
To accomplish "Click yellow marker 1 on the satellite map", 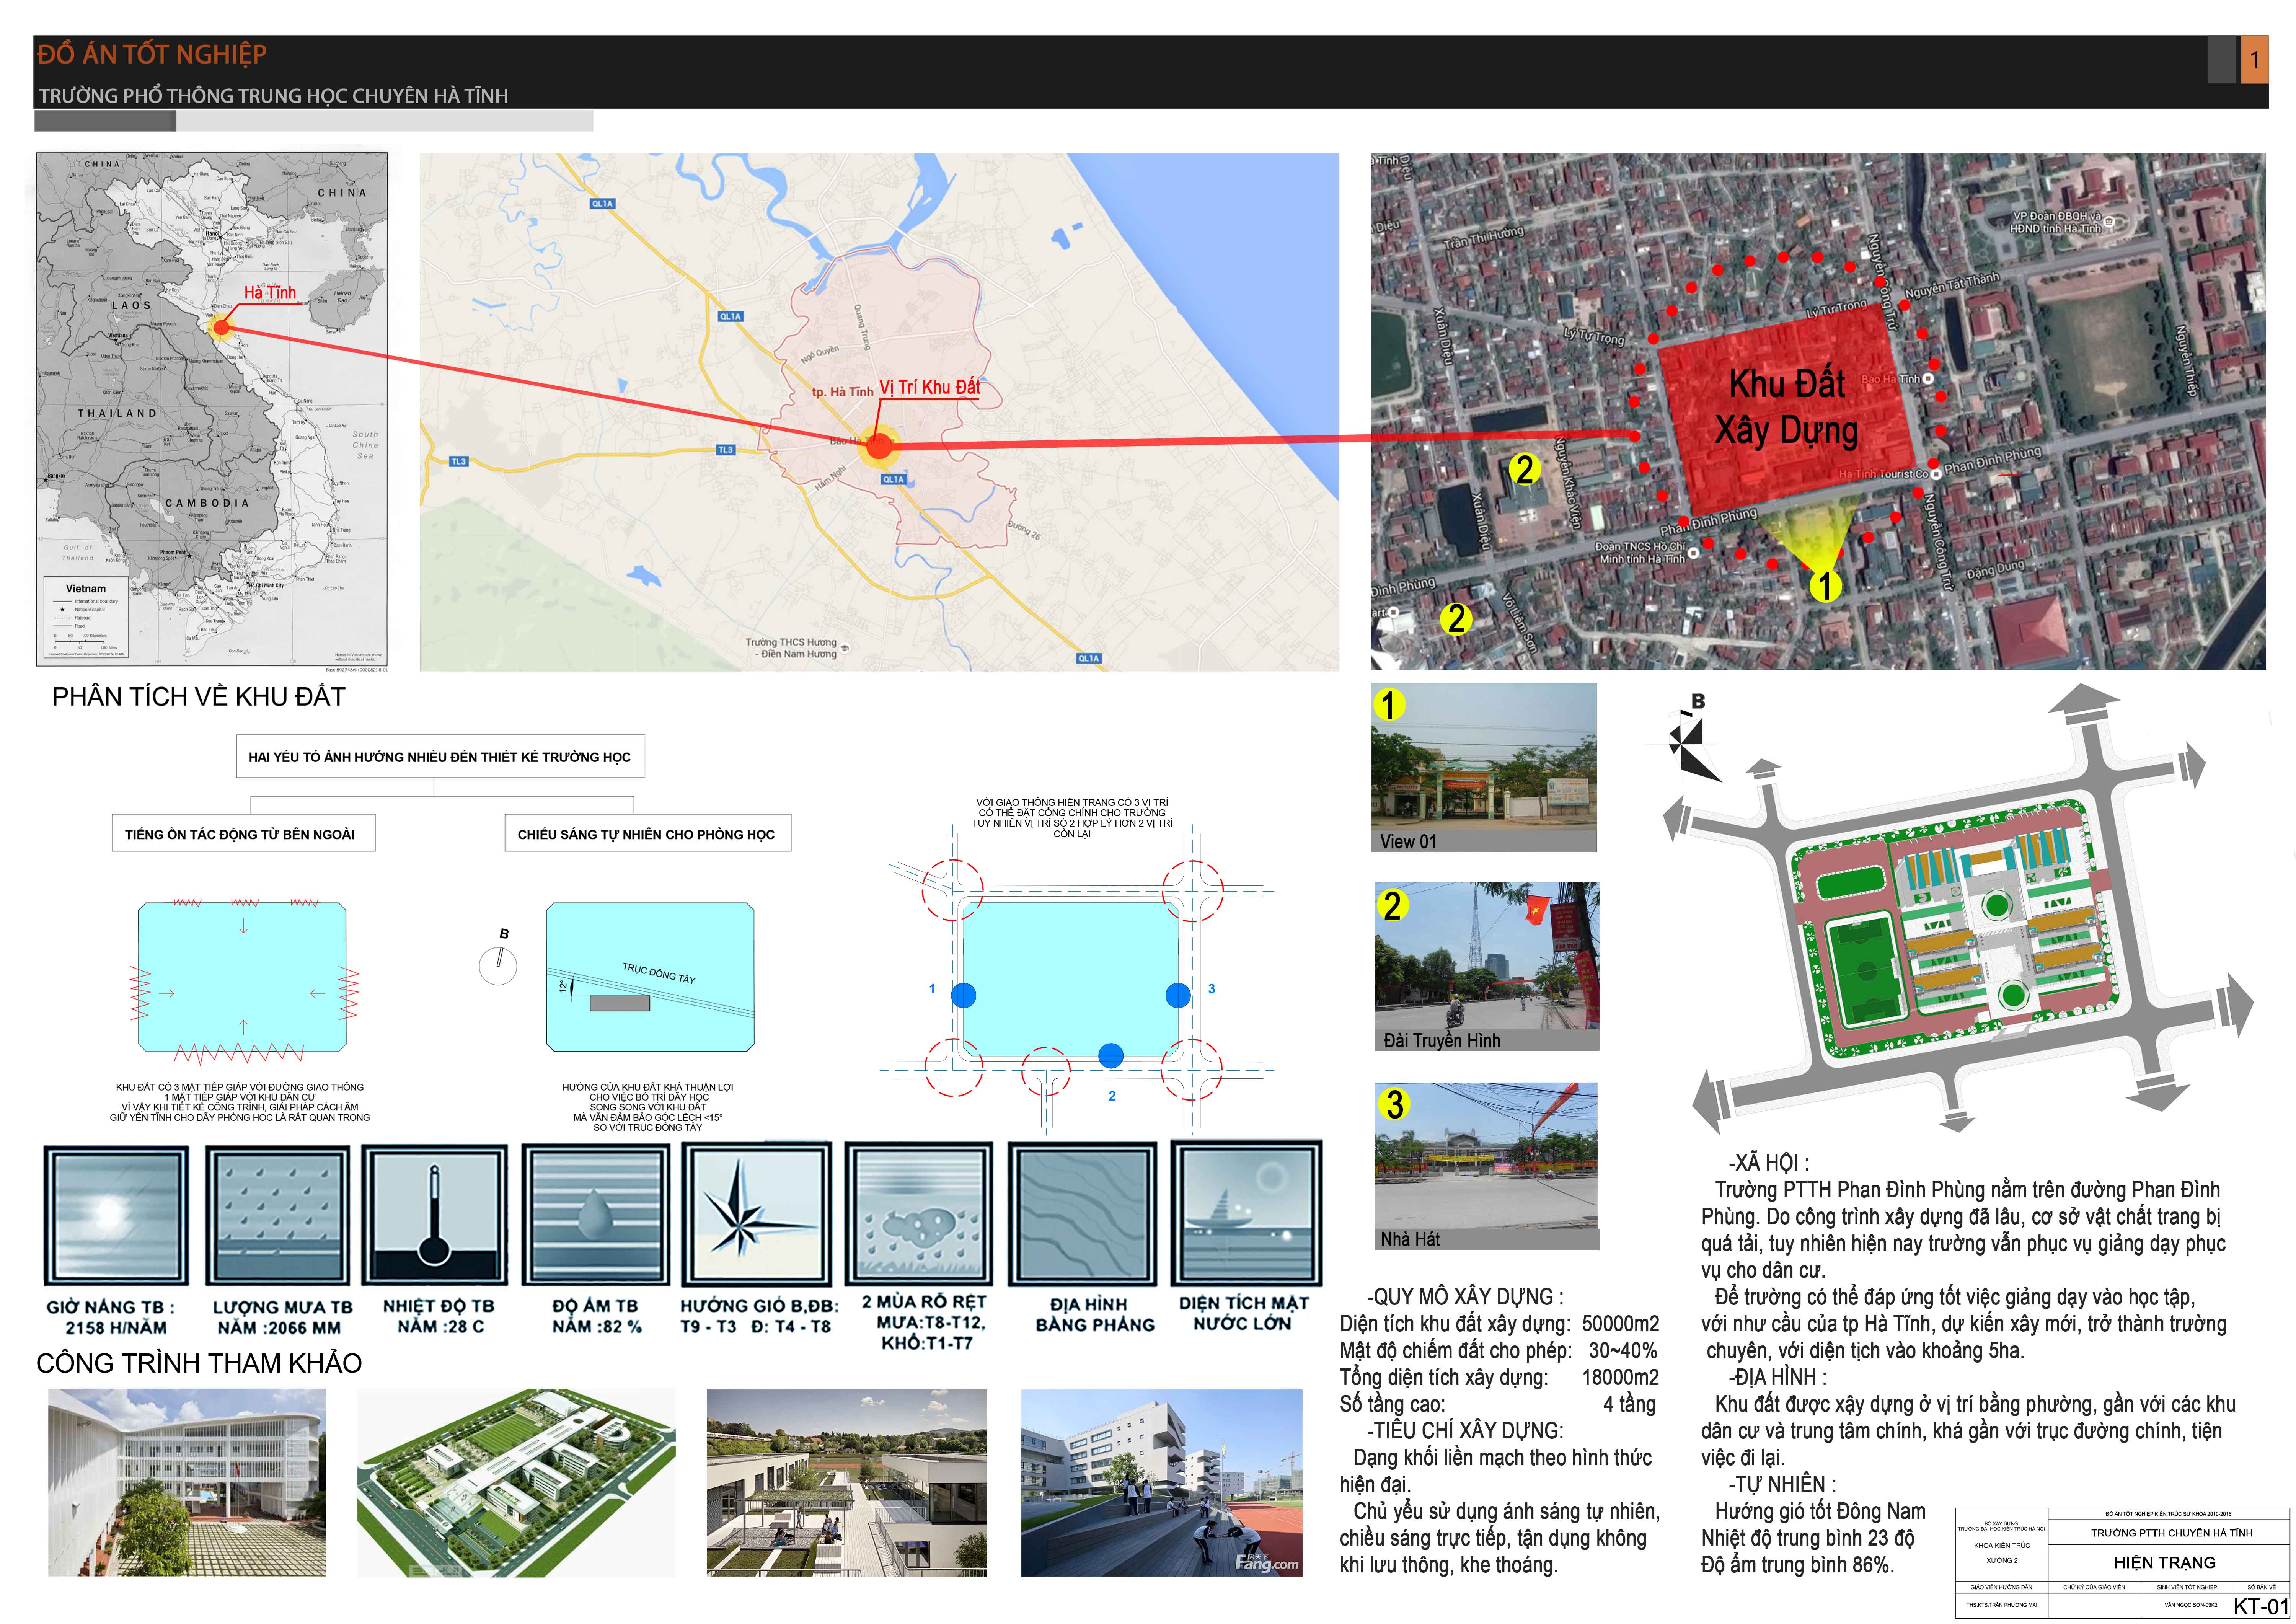I will pos(1825,585).
